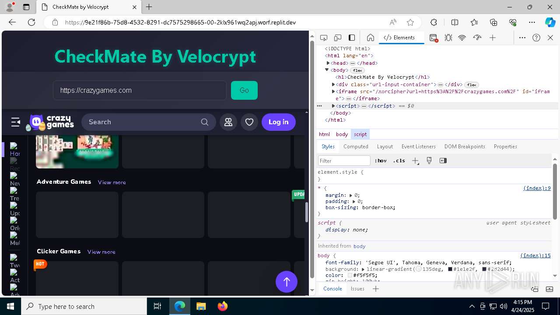Click the Log in button
The image size is (560, 315).
point(279,122)
